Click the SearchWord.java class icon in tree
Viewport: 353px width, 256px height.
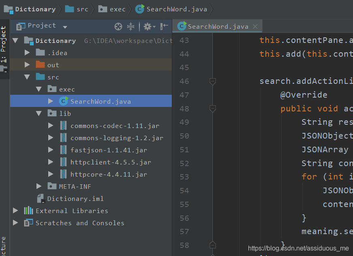tap(64, 101)
